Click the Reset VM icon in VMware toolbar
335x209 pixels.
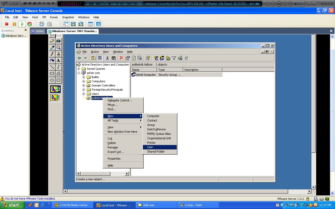[30, 24]
